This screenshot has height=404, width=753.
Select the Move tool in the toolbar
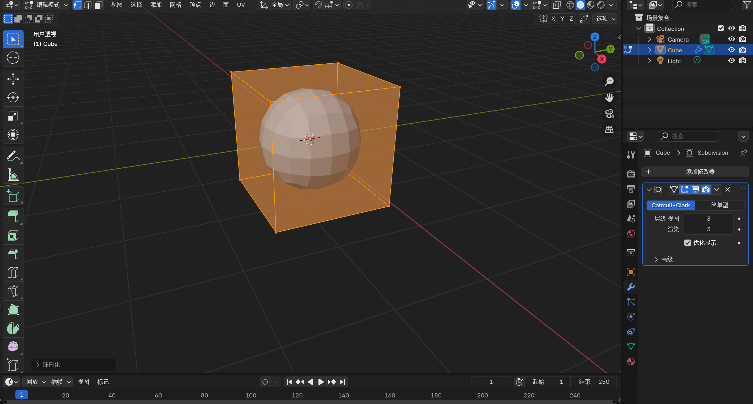13,79
